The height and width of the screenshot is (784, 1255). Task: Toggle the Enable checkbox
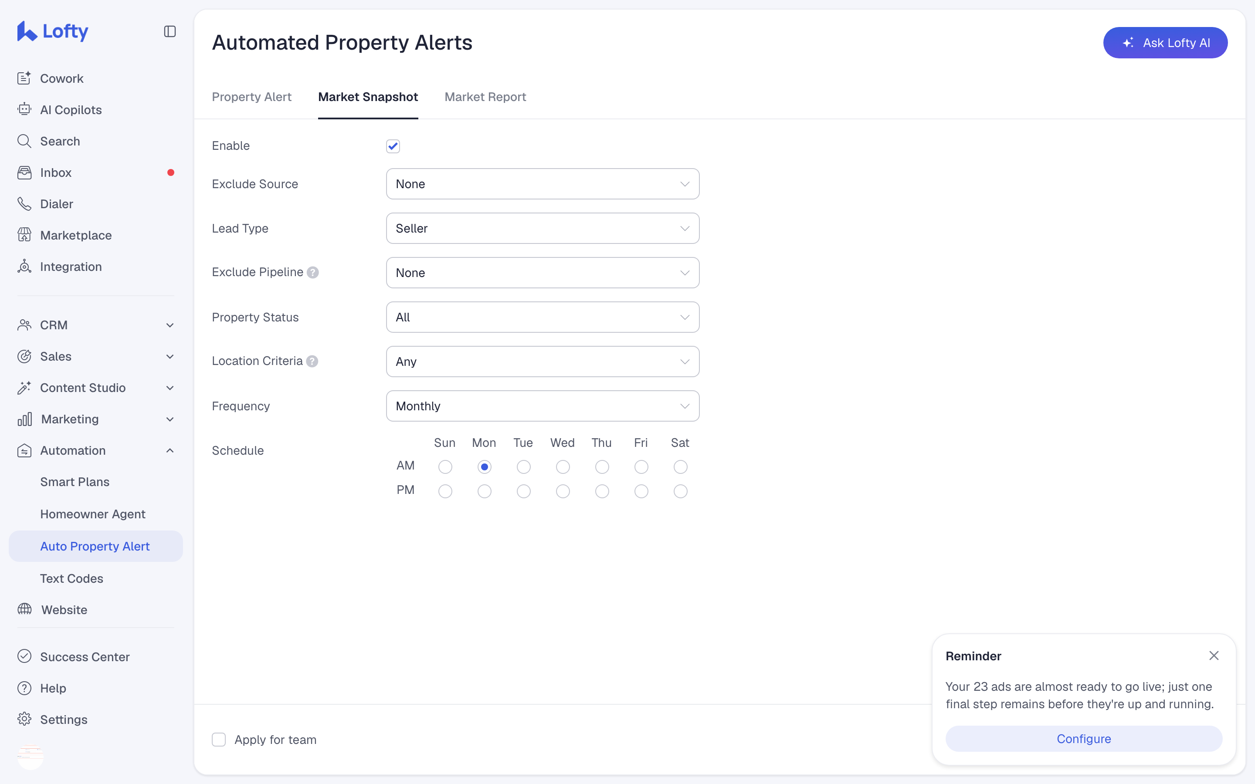pyautogui.click(x=393, y=146)
